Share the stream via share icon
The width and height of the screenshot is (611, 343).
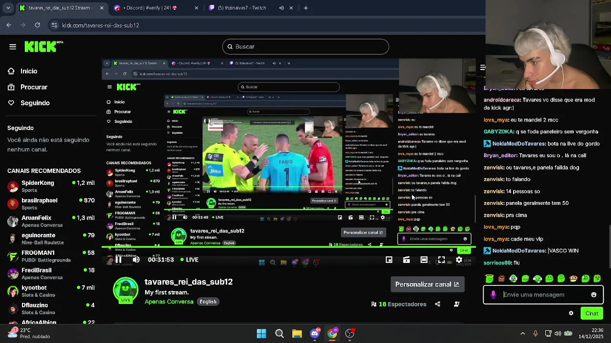click(x=438, y=304)
